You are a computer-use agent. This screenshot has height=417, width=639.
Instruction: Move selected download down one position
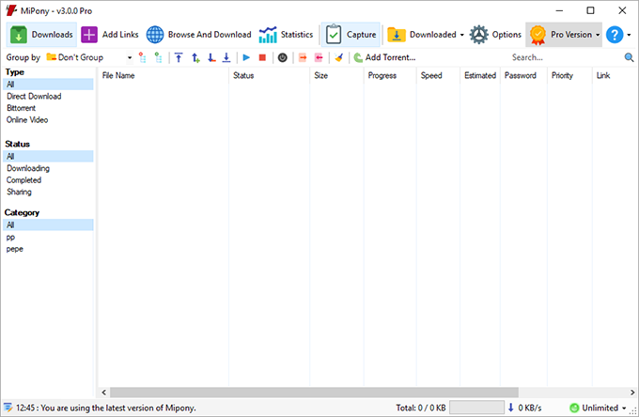tap(211, 57)
